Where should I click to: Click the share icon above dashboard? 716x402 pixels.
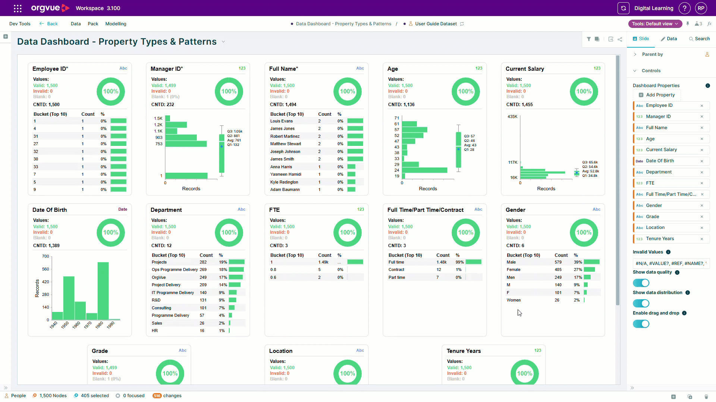pos(620,39)
